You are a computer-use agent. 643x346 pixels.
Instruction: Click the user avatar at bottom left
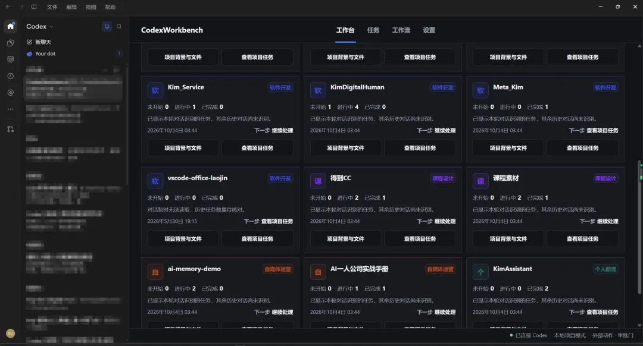pyautogui.click(x=11, y=334)
